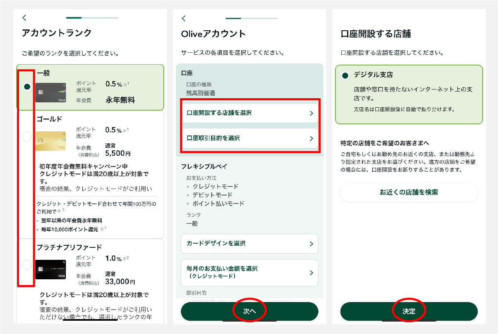Click the Oliveアカウント heading
This screenshot has height=334, width=498.
coord(214,34)
